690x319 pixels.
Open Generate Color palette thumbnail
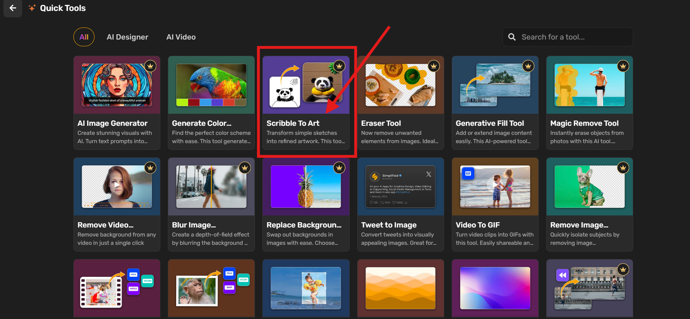(x=212, y=85)
